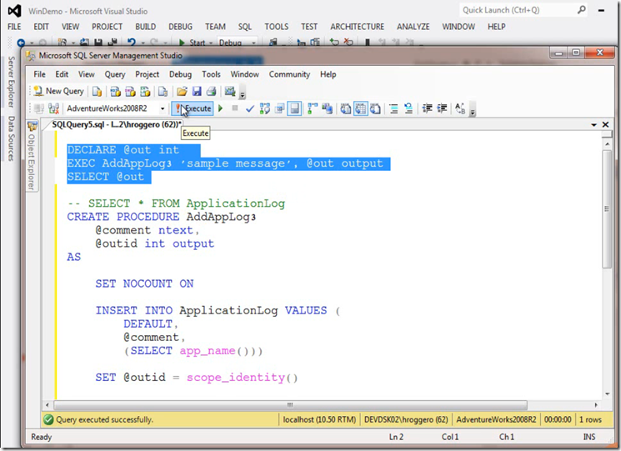This screenshot has width=621, height=451.
Task: Open the SSMS Window menu
Action: [x=245, y=74]
